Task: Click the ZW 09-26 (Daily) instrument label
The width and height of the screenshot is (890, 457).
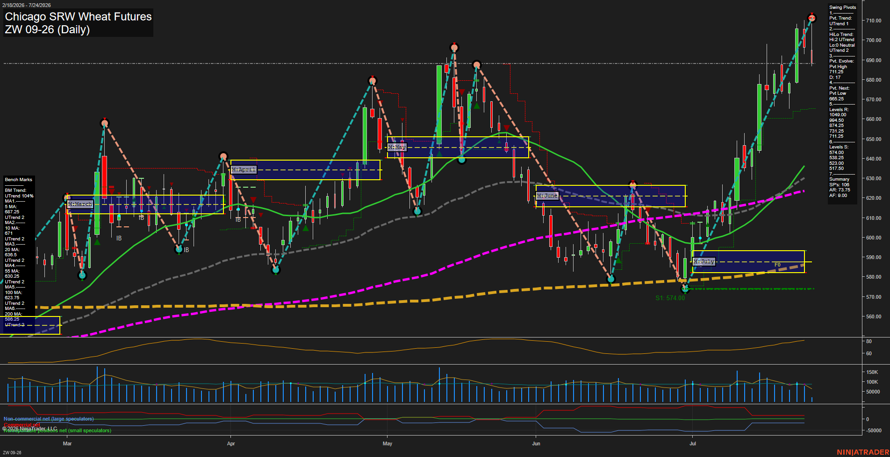Action: [x=47, y=29]
